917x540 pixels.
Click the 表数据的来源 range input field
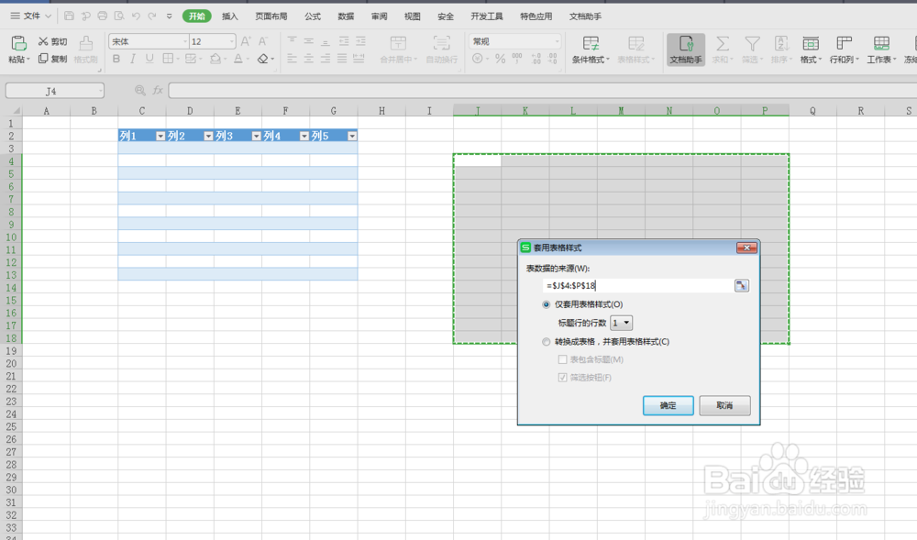(637, 286)
